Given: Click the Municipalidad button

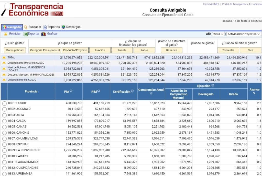Looking at the screenshot, I should click(15, 50).
